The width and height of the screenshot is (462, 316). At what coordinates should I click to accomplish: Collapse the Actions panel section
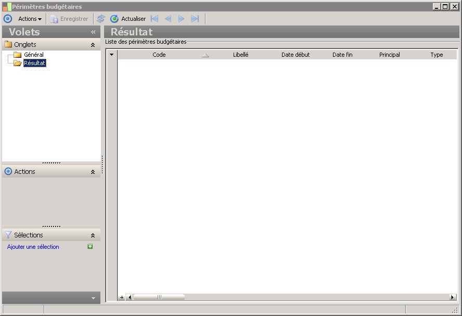[93, 172]
